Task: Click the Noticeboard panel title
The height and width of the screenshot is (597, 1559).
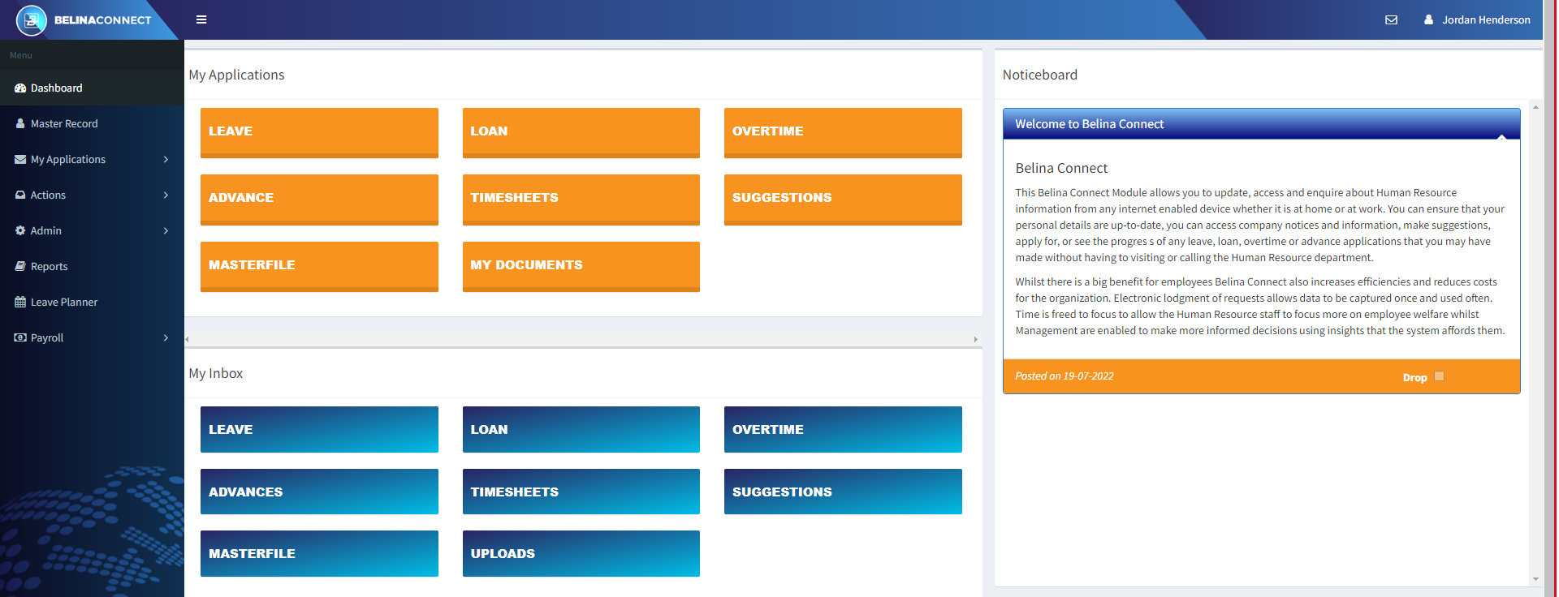Action: (1040, 75)
